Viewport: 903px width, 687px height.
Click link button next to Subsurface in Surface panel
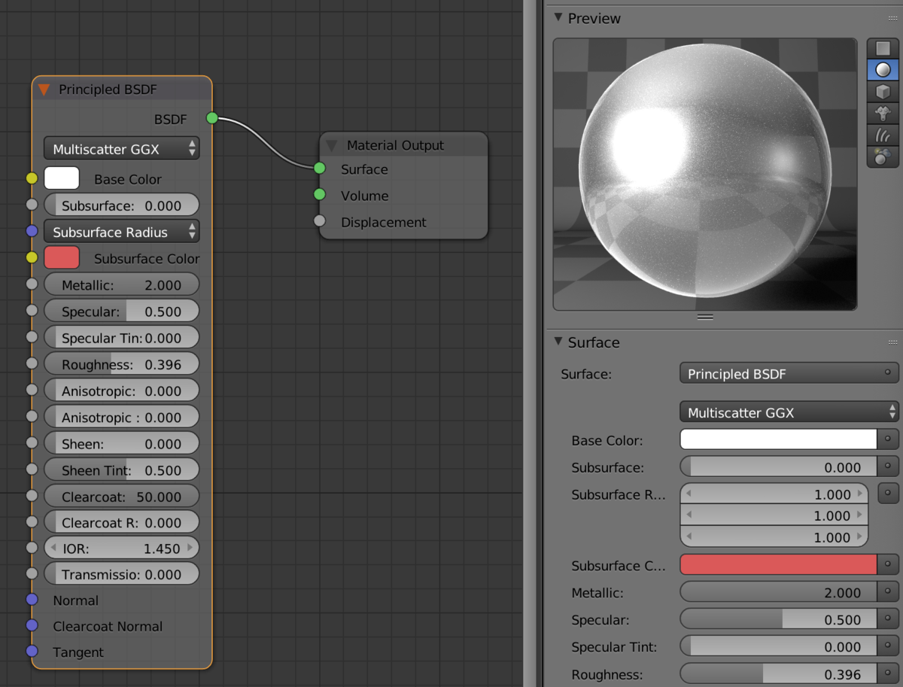tap(889, 467)
